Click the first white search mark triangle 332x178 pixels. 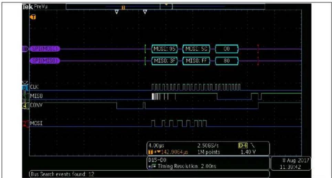(116, 12)
